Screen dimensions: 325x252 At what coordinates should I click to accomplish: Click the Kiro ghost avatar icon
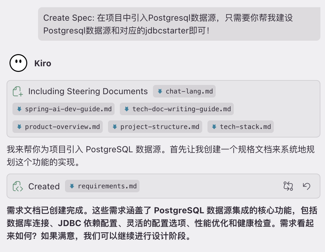coord(18,63)
